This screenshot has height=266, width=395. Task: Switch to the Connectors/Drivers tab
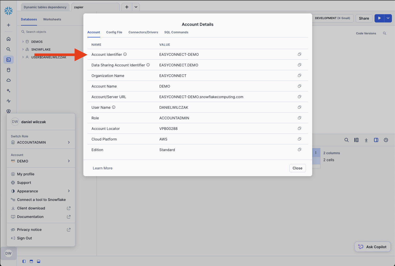tap(143, 32)
